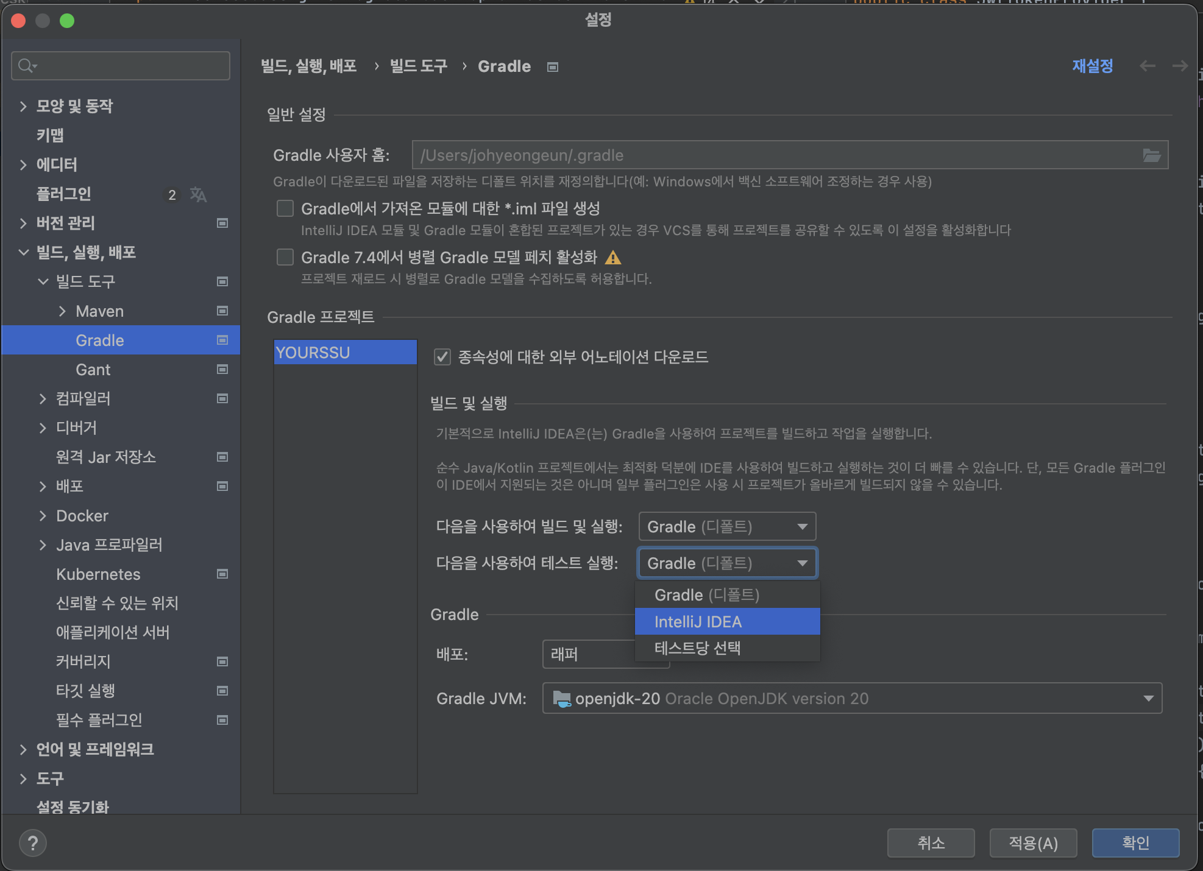Click the back arrow next to 재설정
Viewport: 1203px width, 871px height.
coord(1147,66)
